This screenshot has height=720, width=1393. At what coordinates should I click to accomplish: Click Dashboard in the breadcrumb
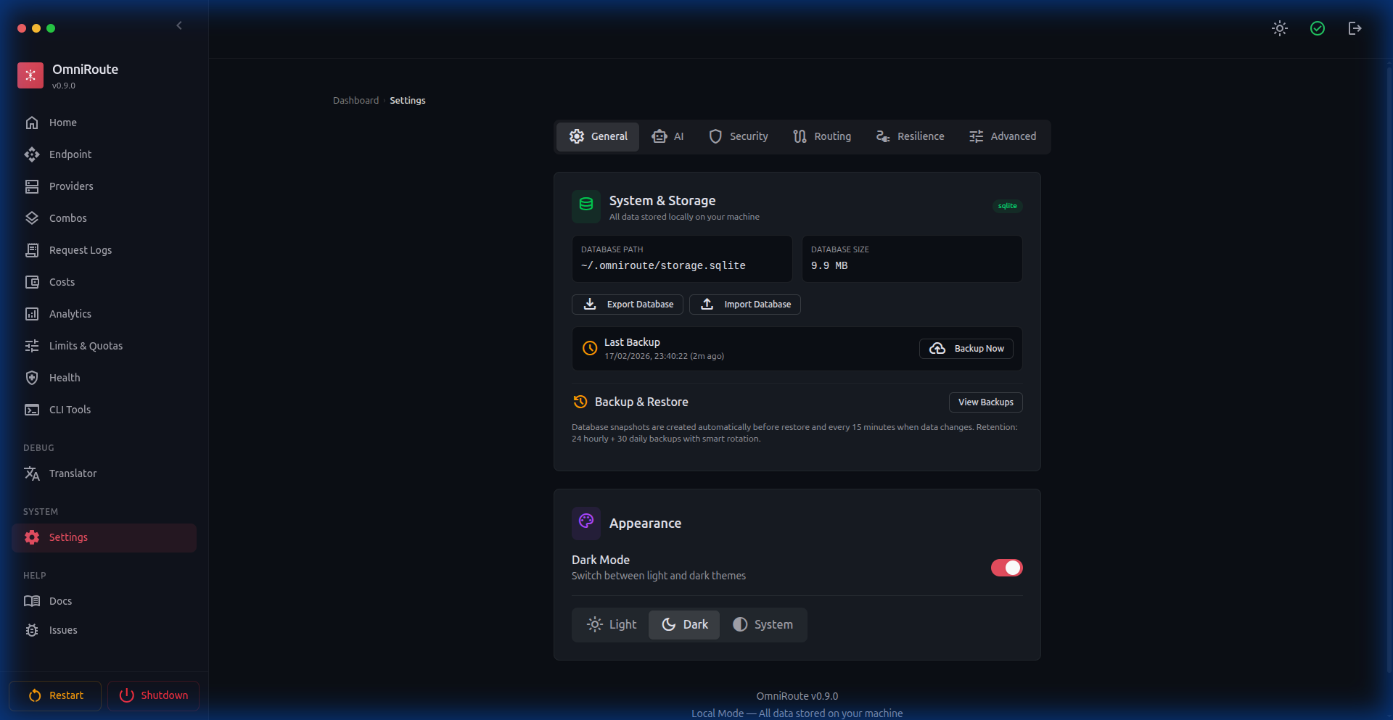[x=356, y=101]
